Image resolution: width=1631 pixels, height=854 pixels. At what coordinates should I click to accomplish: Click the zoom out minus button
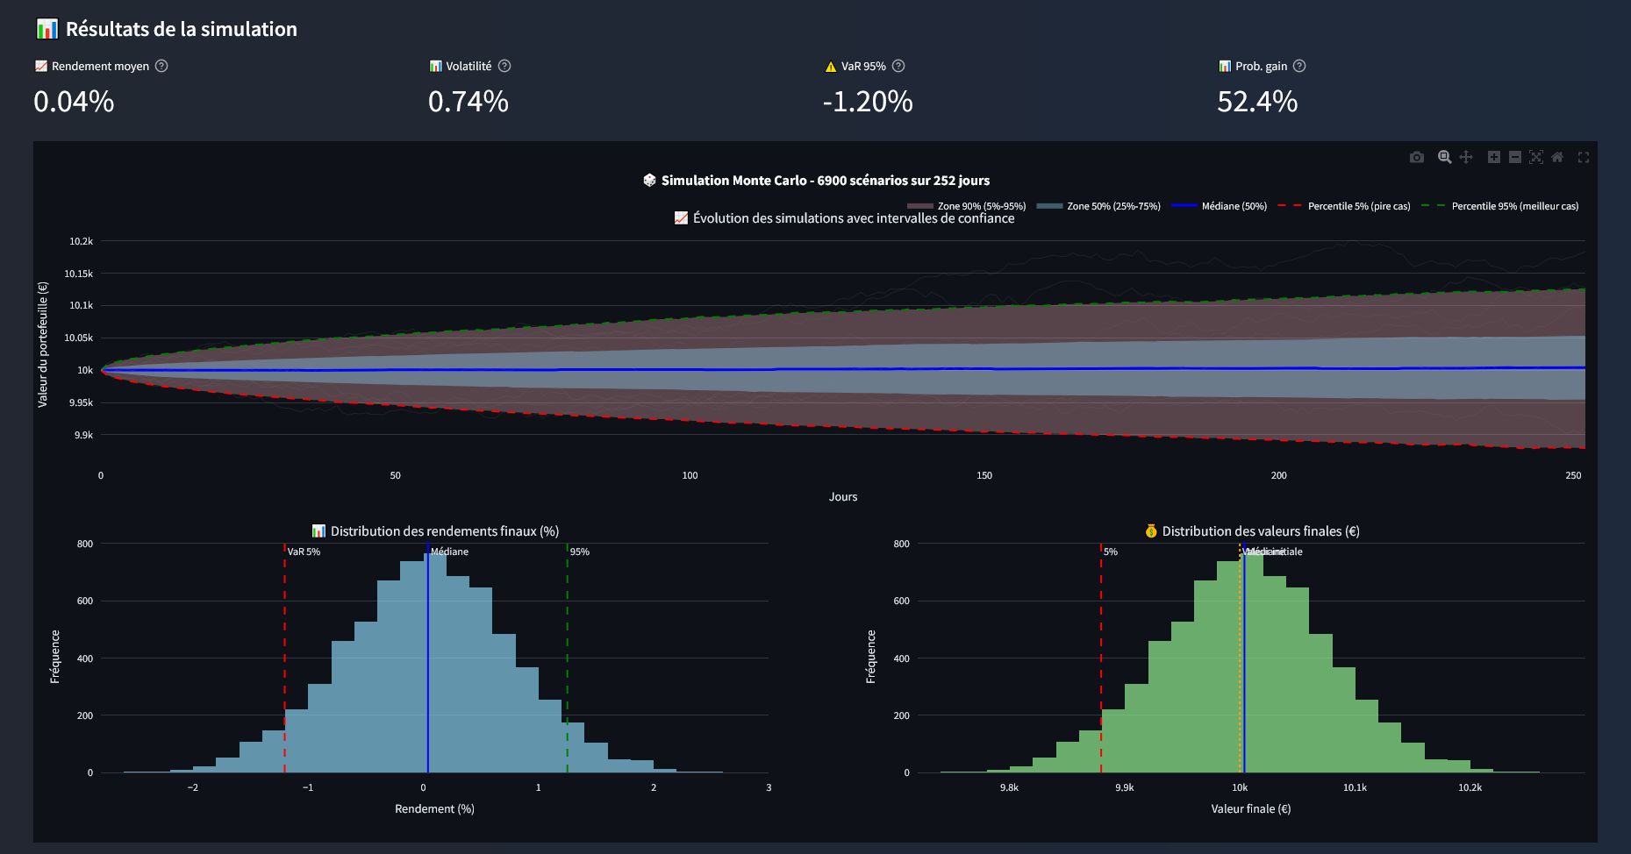point(1515,157)
